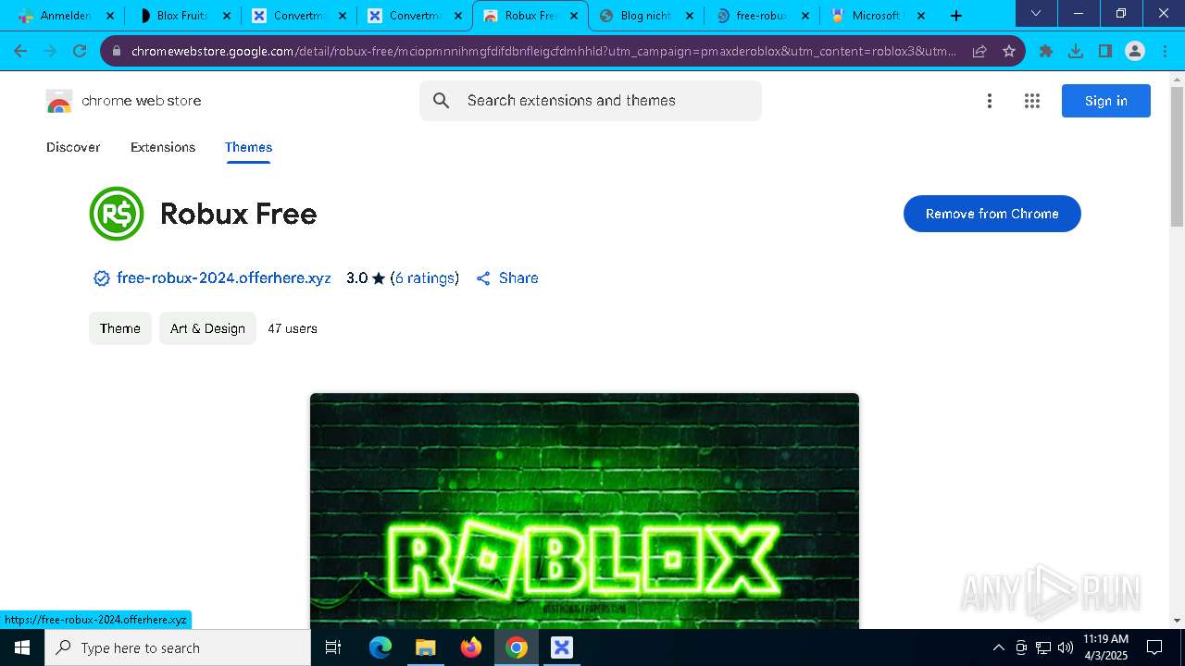Viewport: 1185px width, 666px height.
Task: Open a new browser tab
Action: (956, 16)
